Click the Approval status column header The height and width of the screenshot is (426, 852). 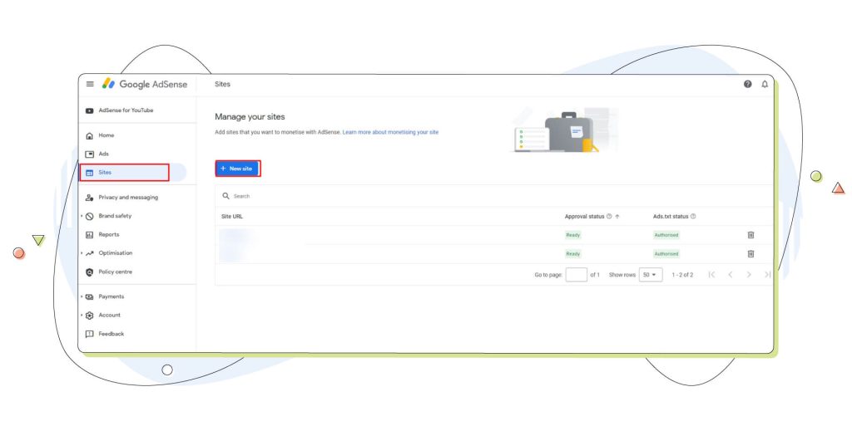(x=584, y=216)
